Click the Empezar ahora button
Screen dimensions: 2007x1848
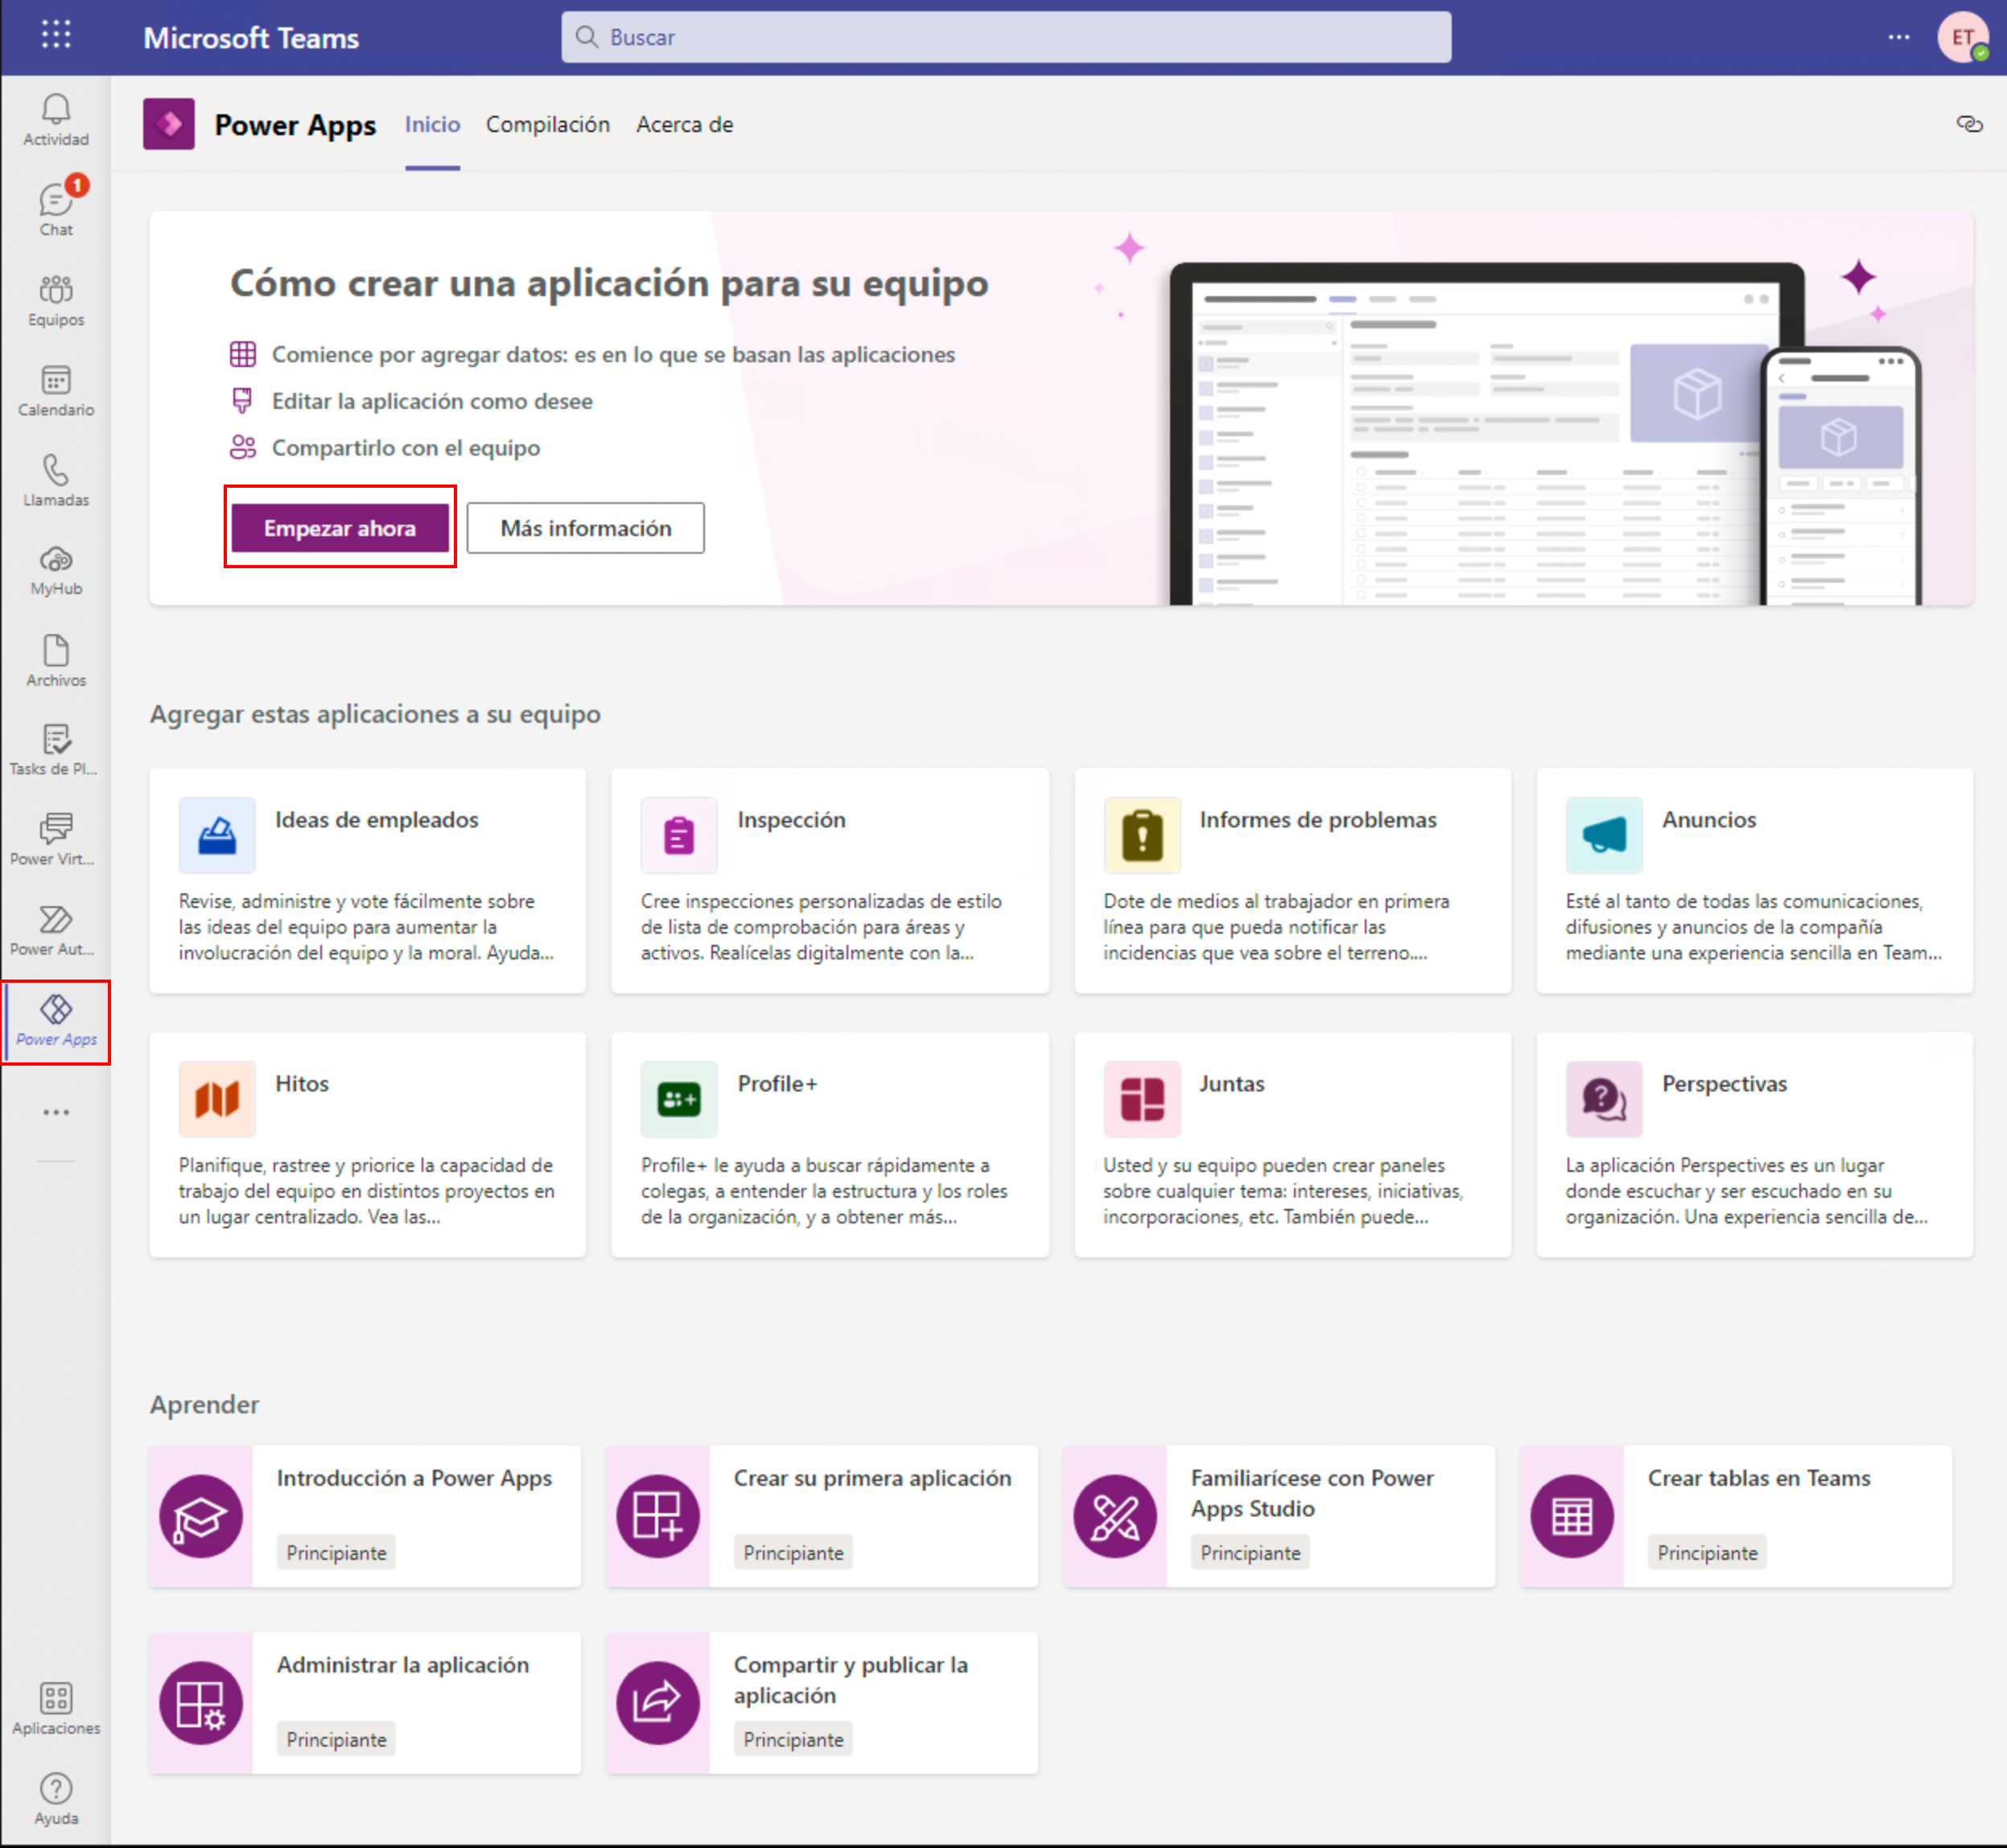click(x=340, y=528)
